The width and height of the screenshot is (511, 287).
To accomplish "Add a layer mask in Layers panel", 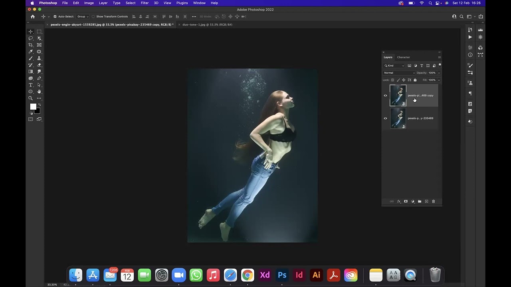I will point(406,201).
